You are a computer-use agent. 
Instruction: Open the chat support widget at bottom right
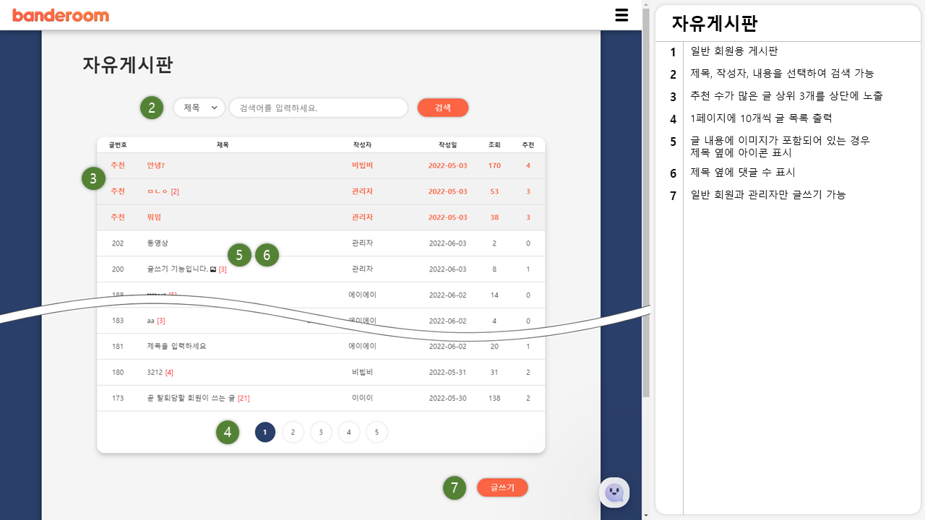click(614, 493)
